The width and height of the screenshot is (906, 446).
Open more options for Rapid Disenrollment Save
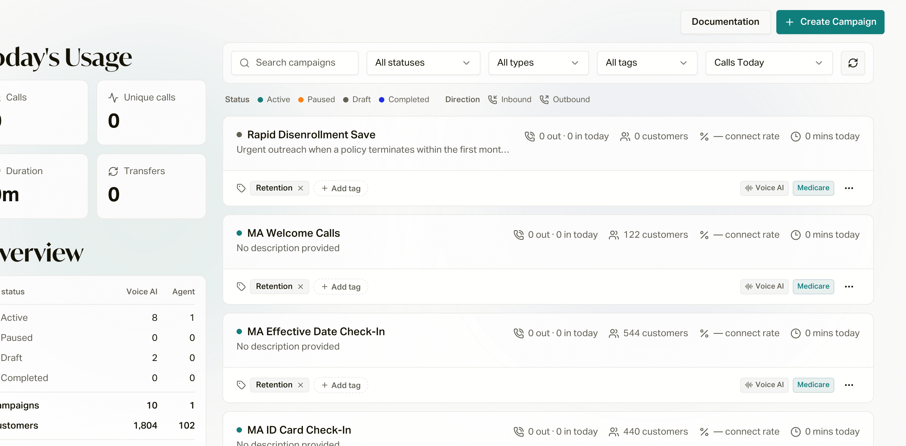click(x=849, y=188)
